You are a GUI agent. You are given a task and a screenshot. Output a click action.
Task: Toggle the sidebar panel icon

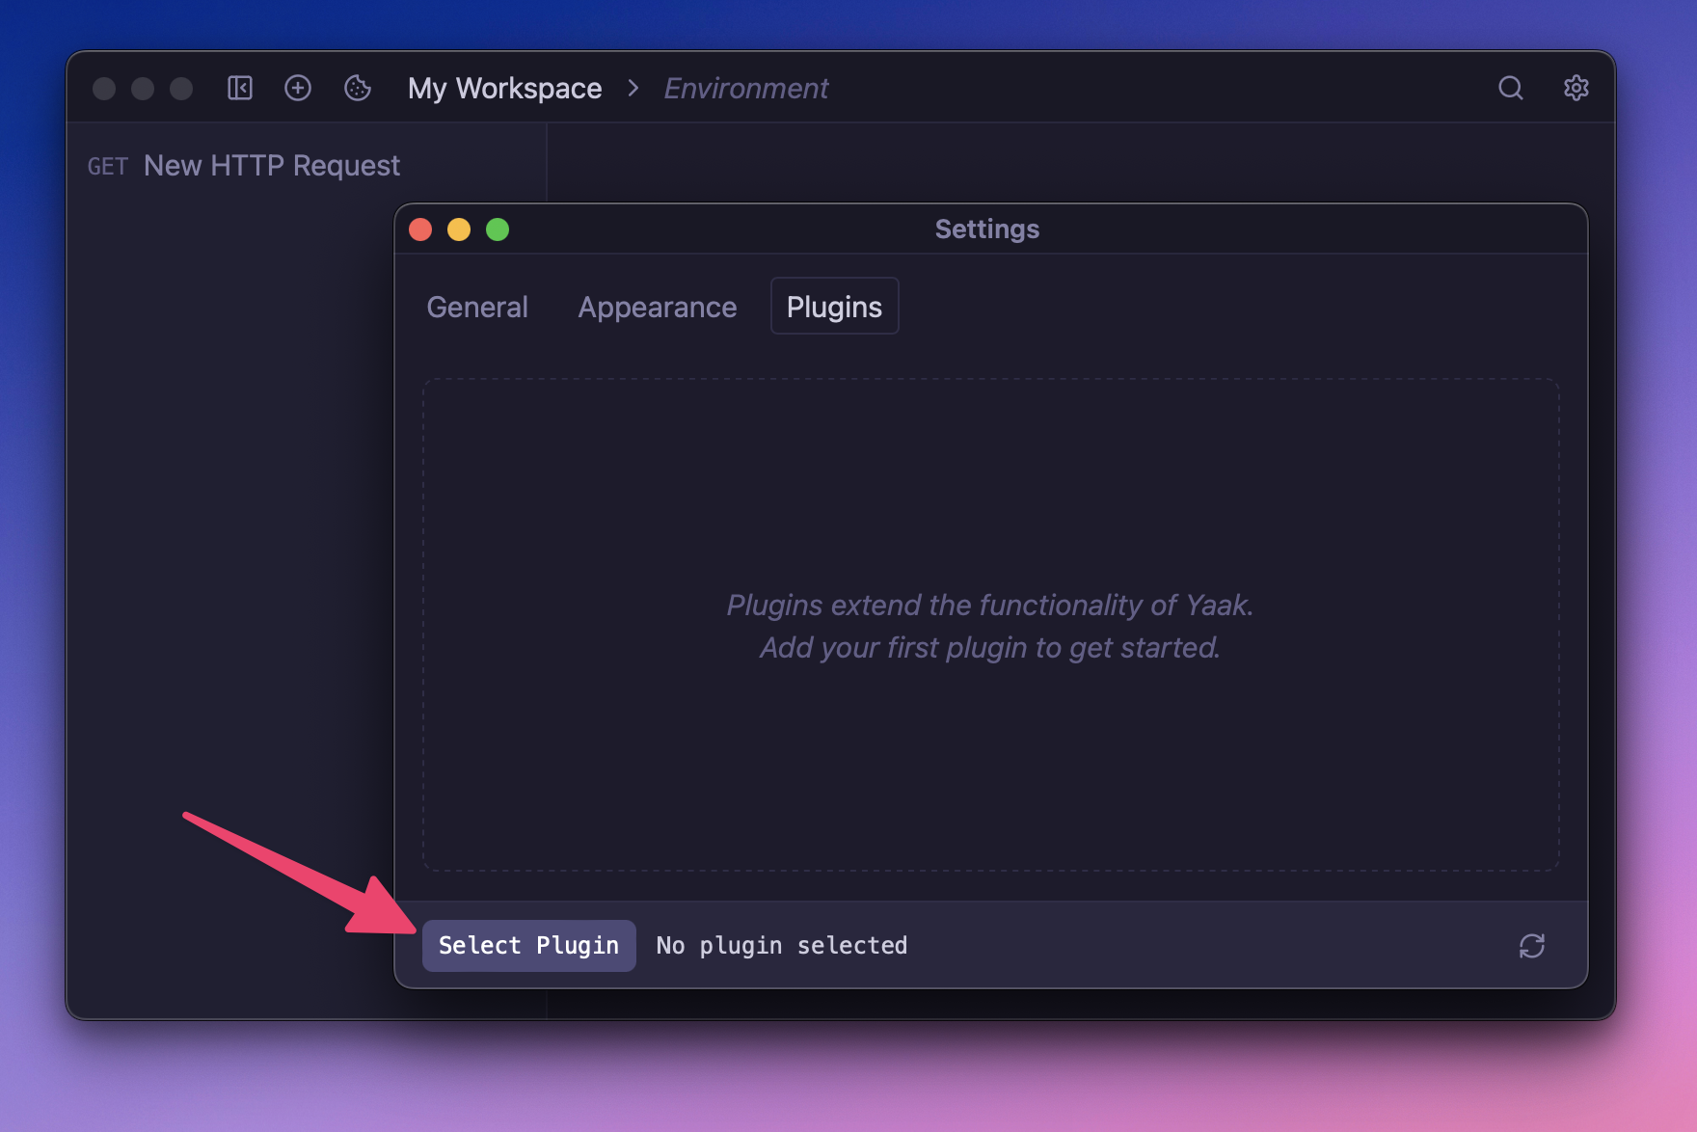tap(239, 88)
